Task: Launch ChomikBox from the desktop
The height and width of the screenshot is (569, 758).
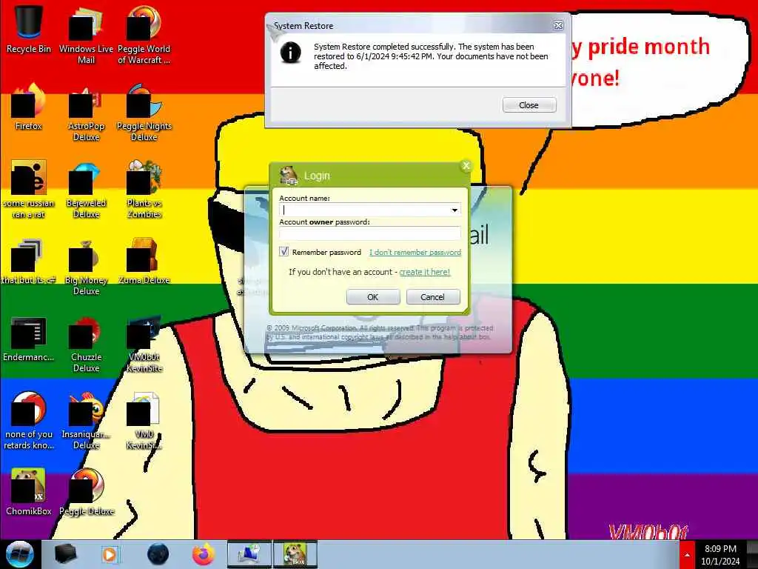Action: (29, 492)
